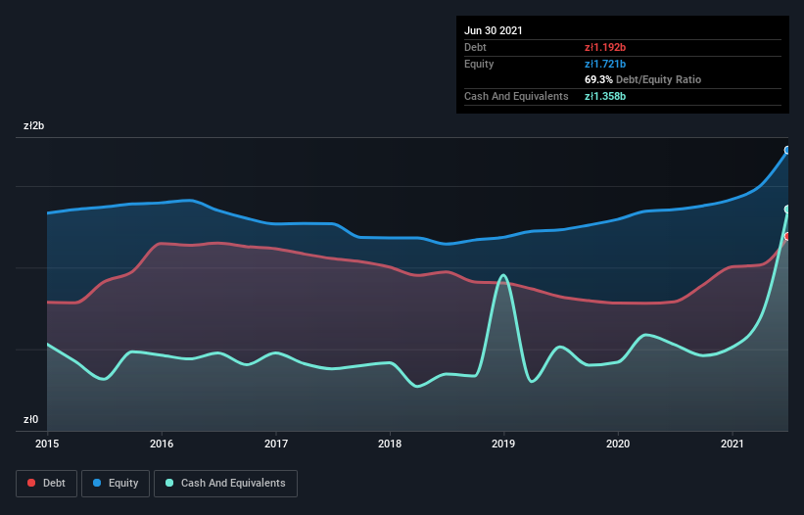Click the teal Cash And Equivalents legend dot
The image size is (804, 515).
coord(169,483)
